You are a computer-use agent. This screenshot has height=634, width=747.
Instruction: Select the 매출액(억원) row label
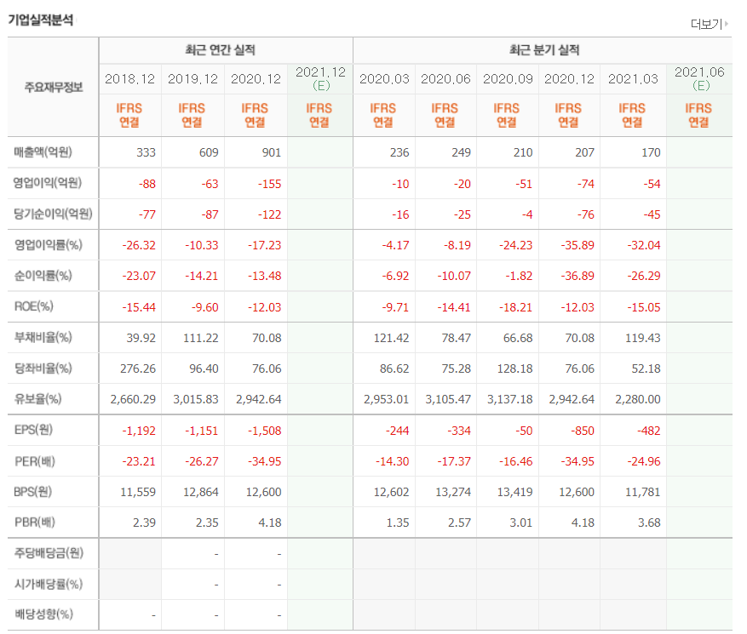point(43,152)
